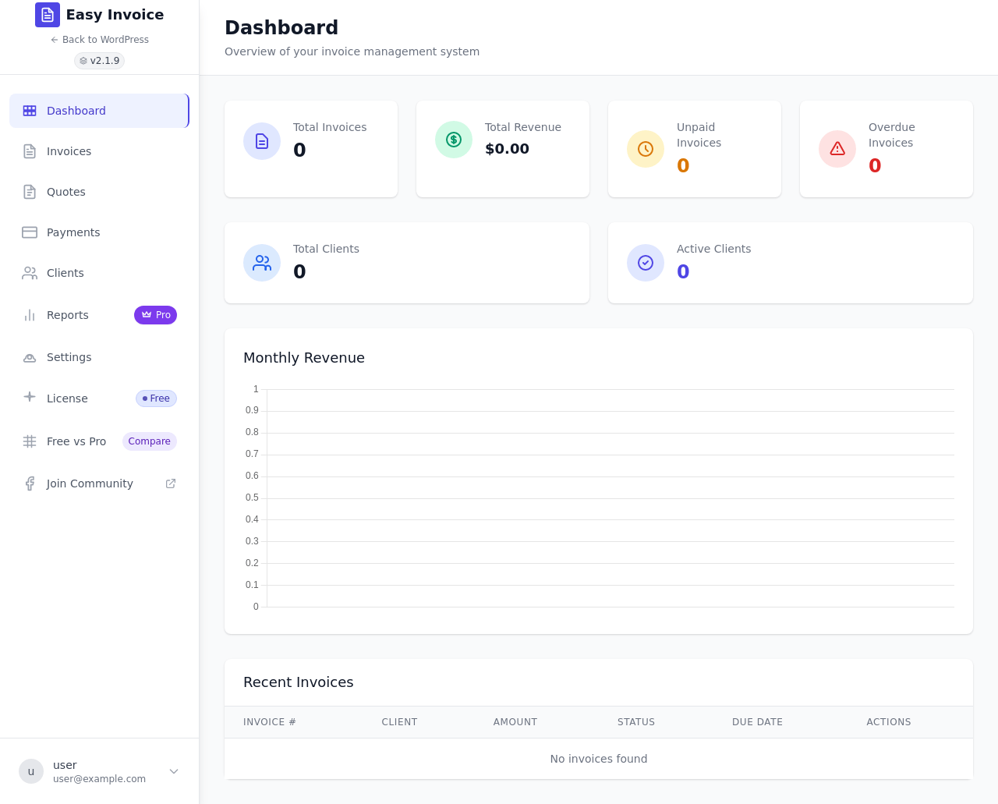This screenshot has width=998, height=804.
Task: Click the Free license badge
Action: tap(156, 398)
